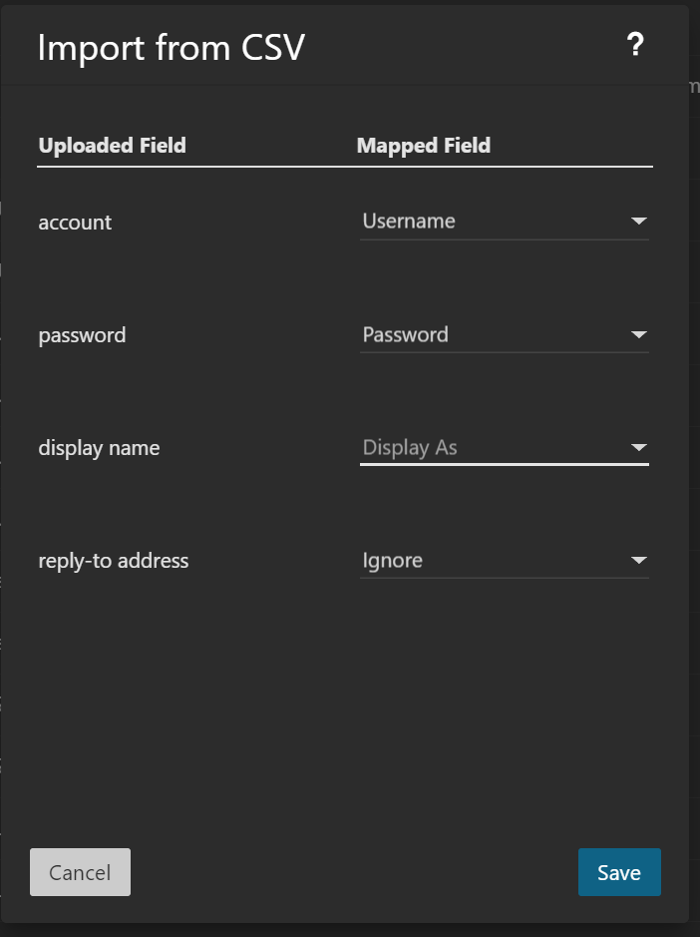Select the display name field label
The image size is (700, 937).
coord(99,448)
